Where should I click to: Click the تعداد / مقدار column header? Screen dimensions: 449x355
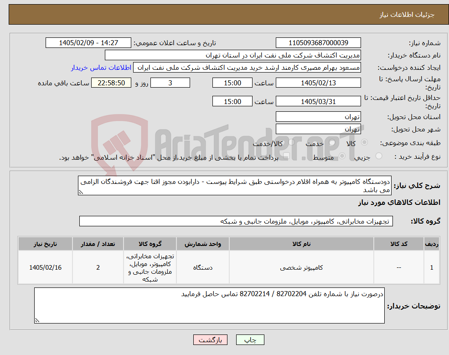pos(98,244)
